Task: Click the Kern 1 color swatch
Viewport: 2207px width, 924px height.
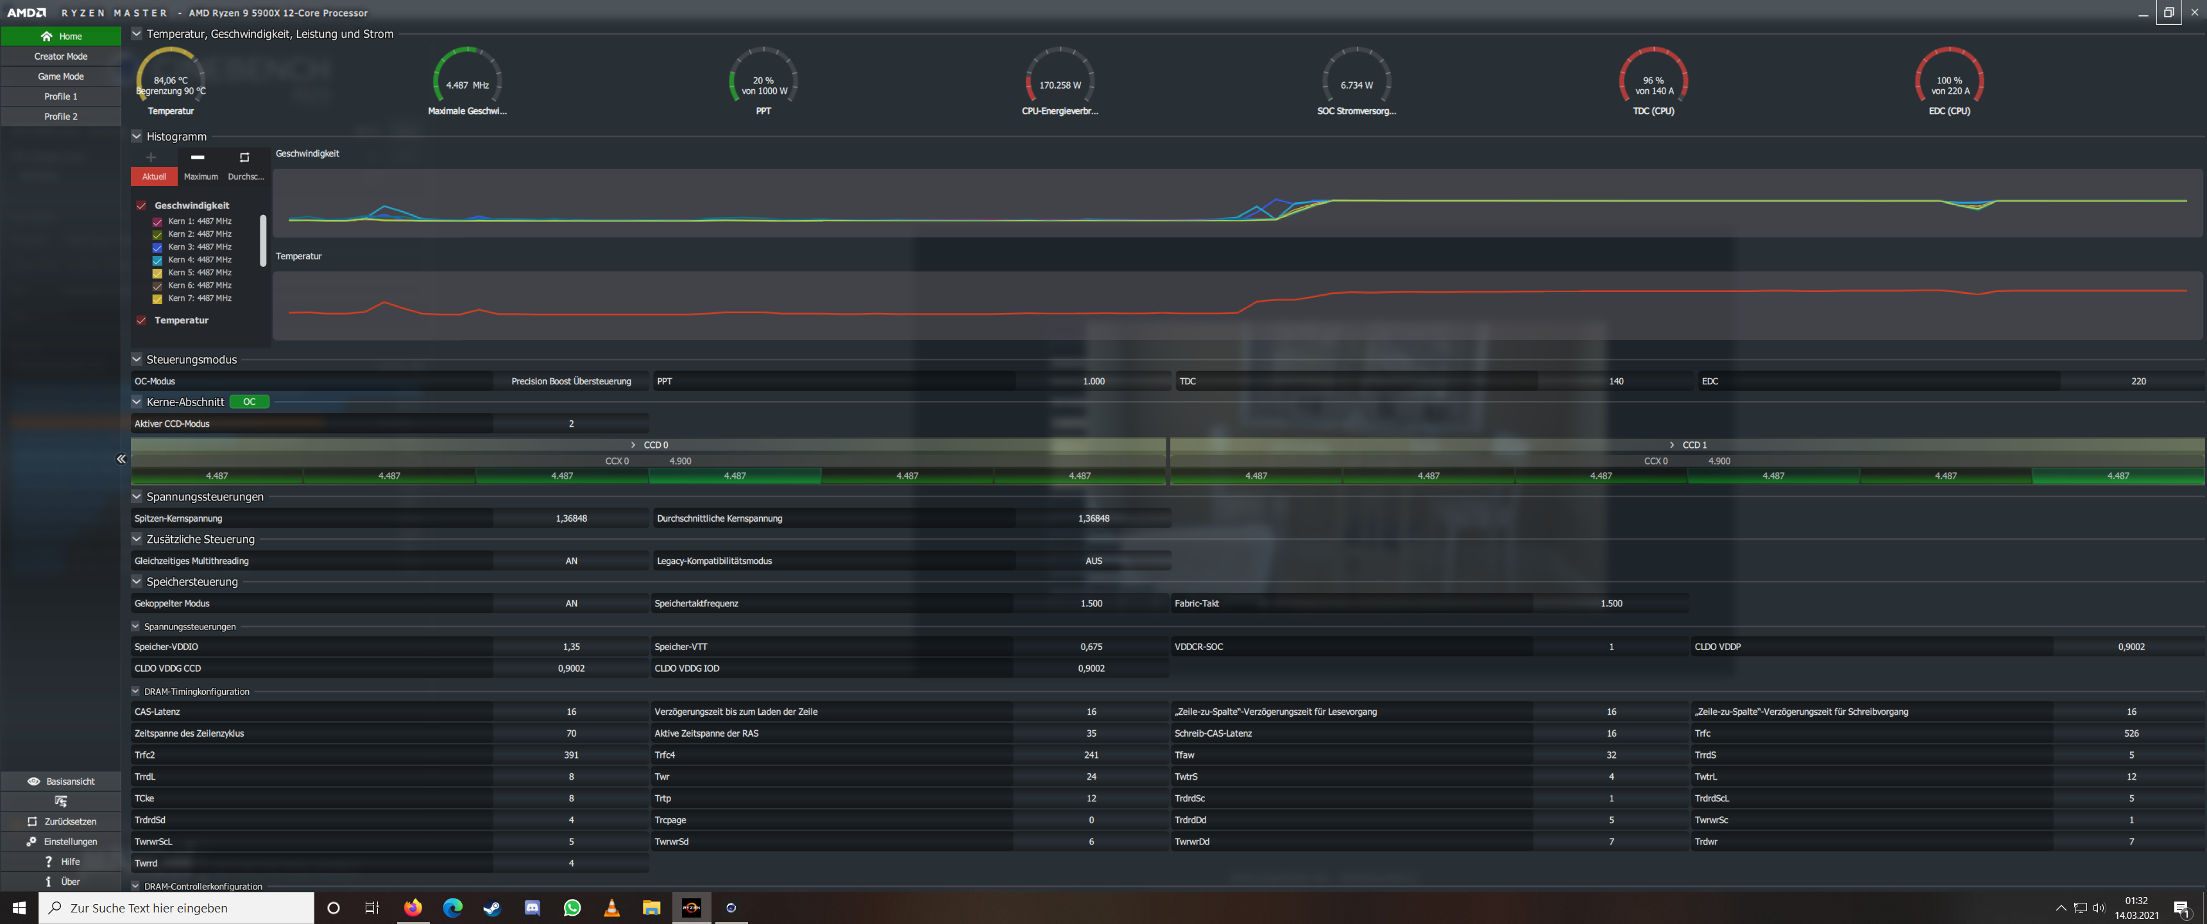Action: pos(157,221)
